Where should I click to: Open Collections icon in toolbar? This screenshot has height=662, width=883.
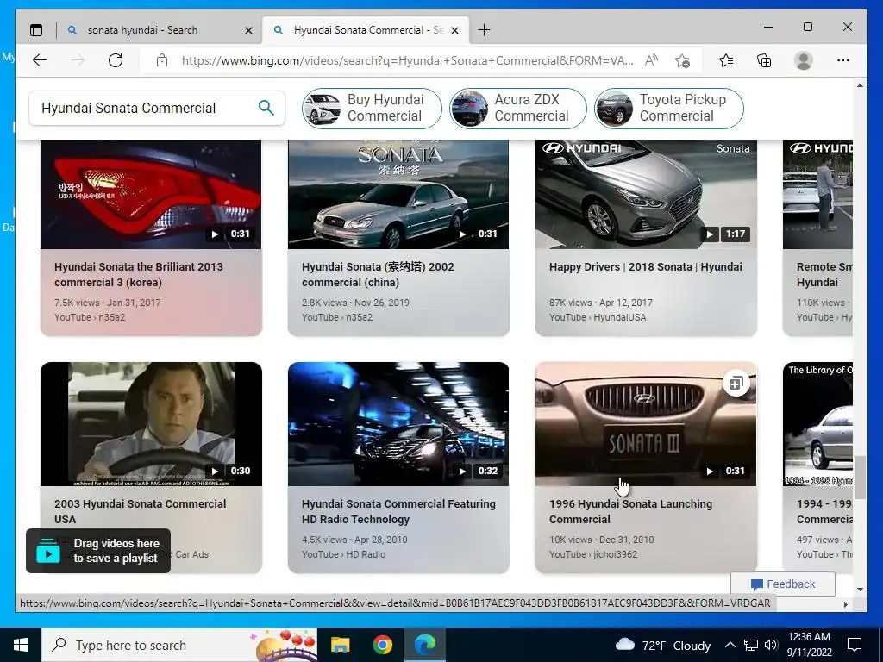tap(764, 60)
